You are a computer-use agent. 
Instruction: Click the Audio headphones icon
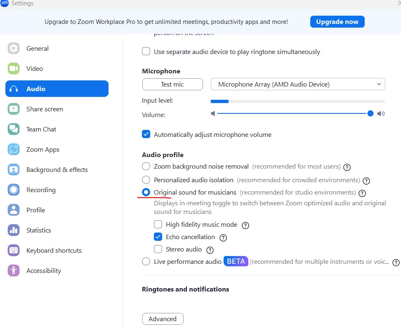pos(14,89)
